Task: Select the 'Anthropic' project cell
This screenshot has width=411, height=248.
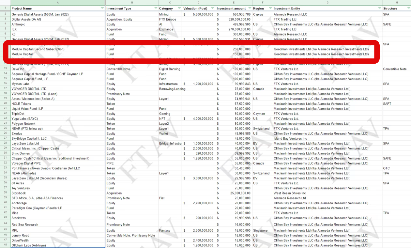Action: coord(58,24)
